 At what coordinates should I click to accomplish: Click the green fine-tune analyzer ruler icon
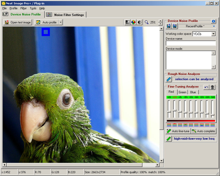[169, 139]
